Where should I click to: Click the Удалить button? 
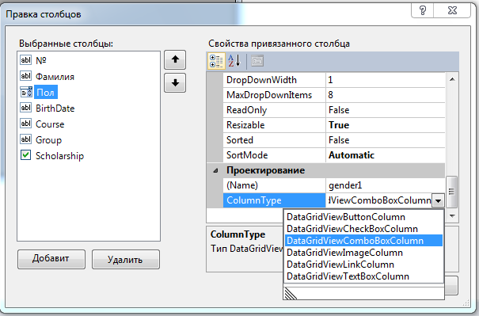point(126,259)
